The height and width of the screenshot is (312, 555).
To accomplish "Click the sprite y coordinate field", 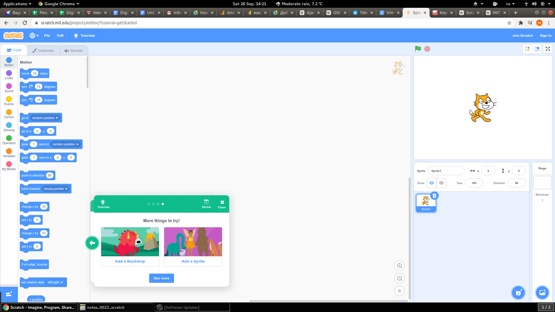I will [x=518, y=171].
